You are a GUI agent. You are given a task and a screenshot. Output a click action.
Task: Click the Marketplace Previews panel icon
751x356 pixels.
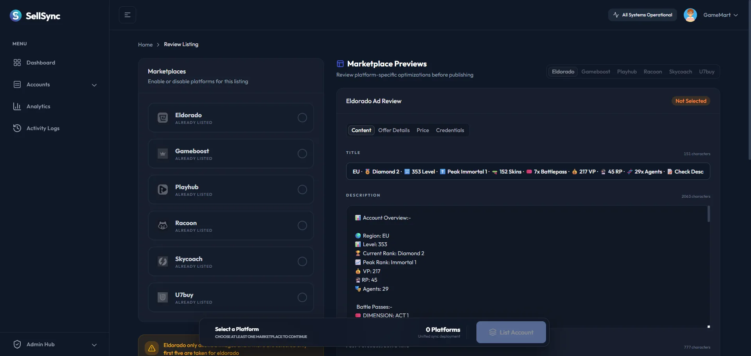click(340, 64)
